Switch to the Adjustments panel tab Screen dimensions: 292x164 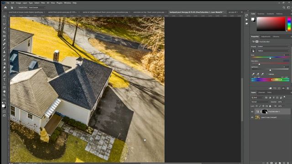pyautogui.click(x=266, y=36)
